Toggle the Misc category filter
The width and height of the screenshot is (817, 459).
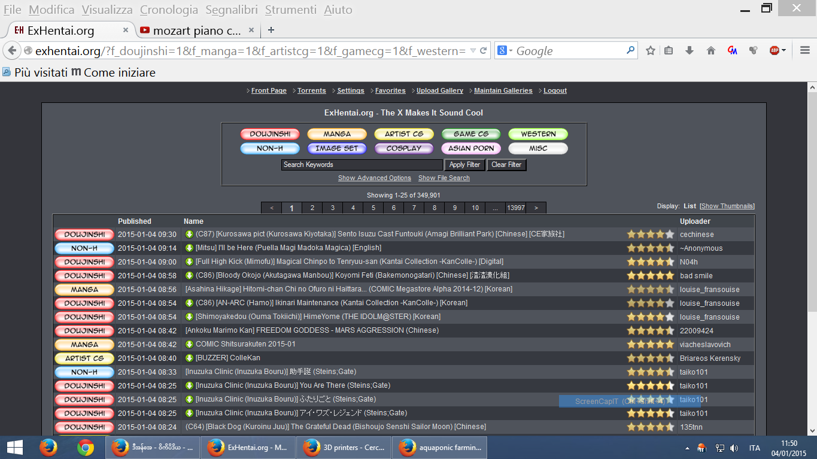tap(537, 148)
